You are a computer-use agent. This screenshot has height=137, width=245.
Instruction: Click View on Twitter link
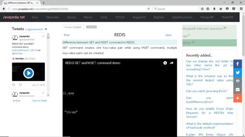click(x=40, y=100)
